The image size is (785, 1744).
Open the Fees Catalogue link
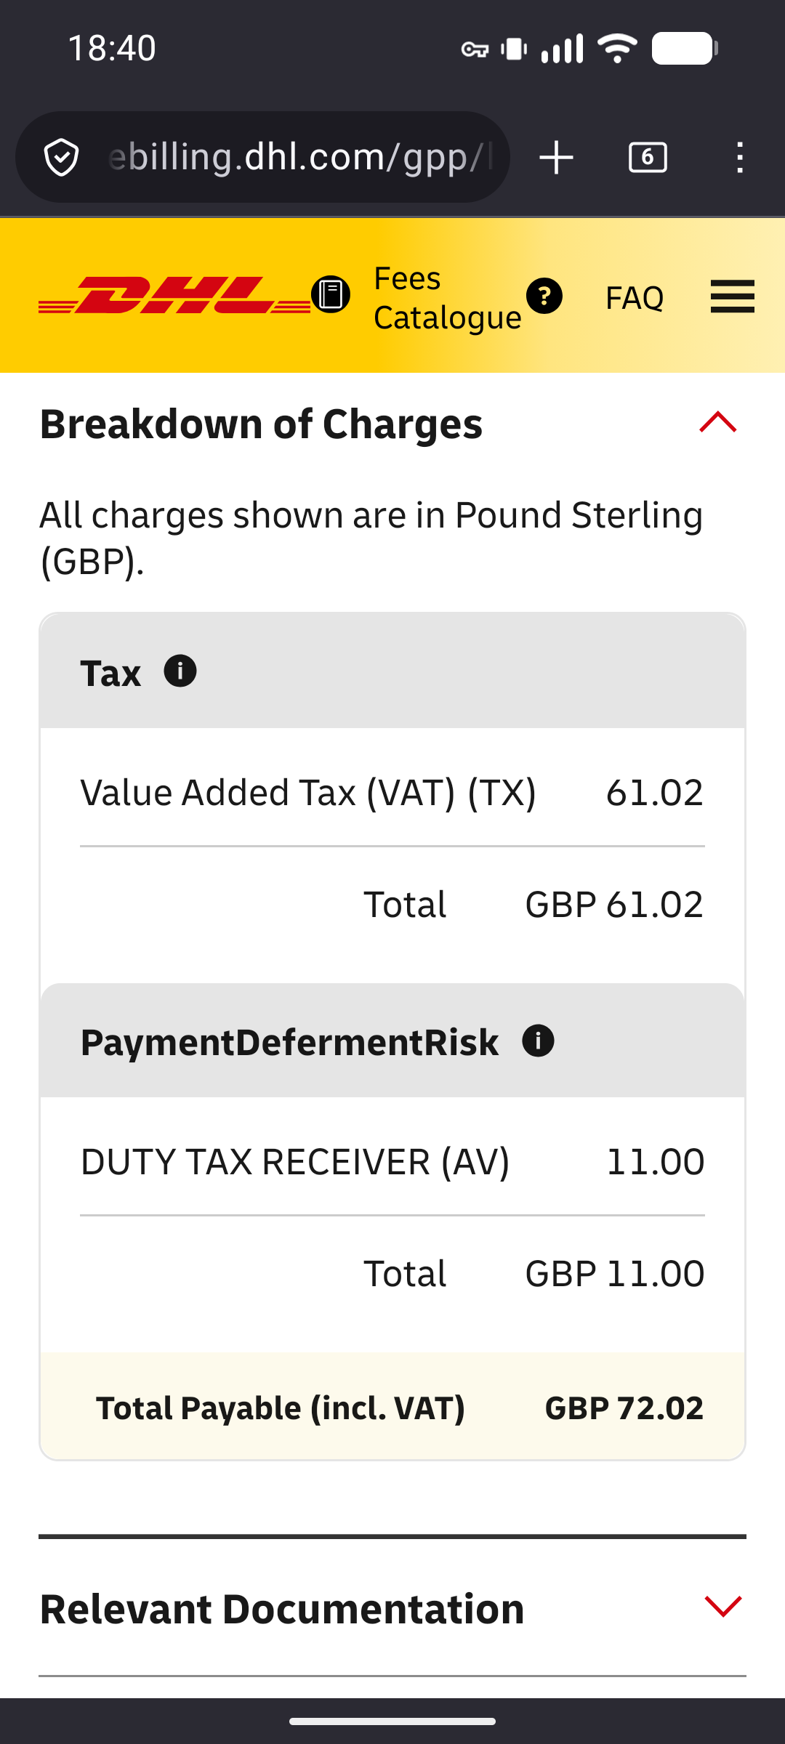(x=446, y=298)
